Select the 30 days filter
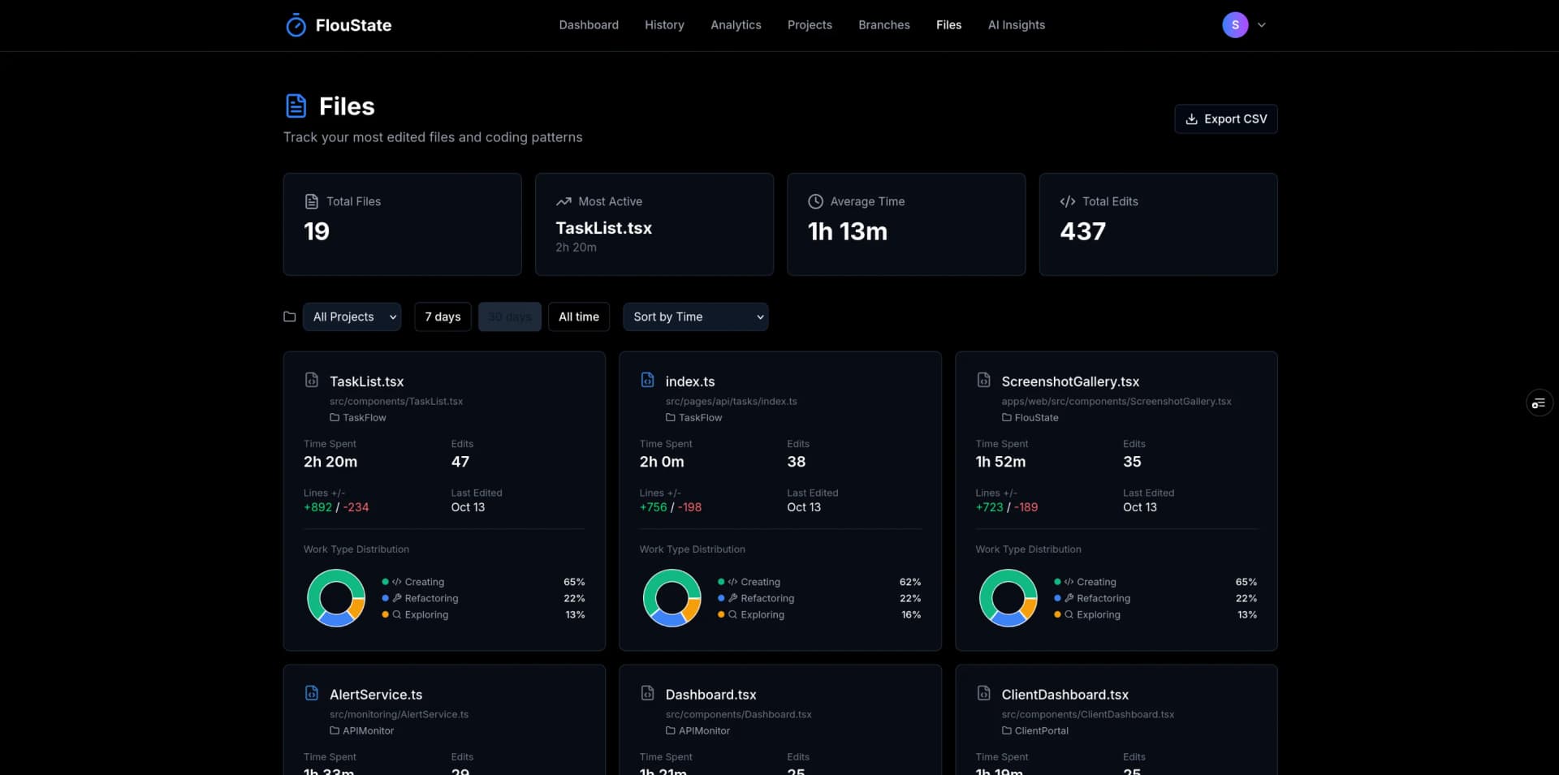 tap(509, 316)
